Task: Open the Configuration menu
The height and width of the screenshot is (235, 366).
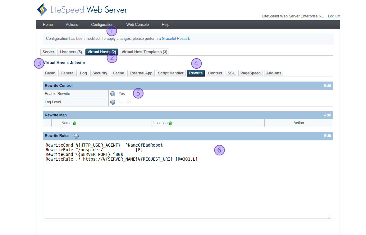Action: (102, 25)
